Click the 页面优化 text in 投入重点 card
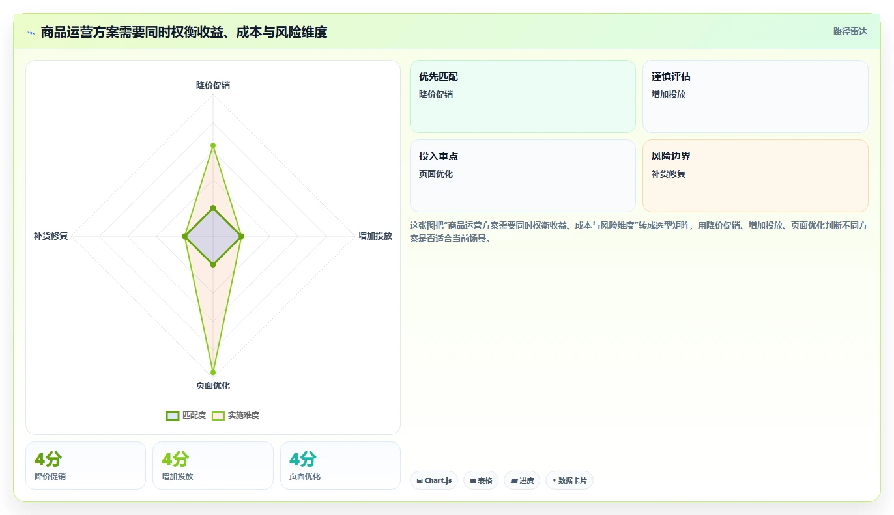The width and height of the screenshot is (894, 515). (x=436, y=174)
